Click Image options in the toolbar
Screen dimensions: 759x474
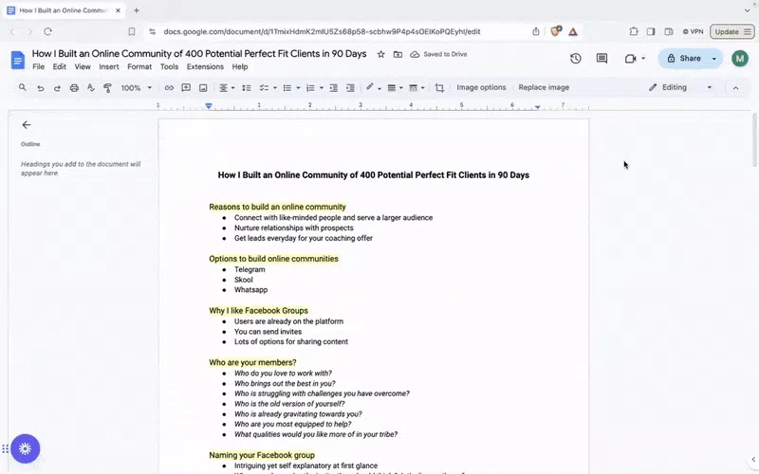481,87
